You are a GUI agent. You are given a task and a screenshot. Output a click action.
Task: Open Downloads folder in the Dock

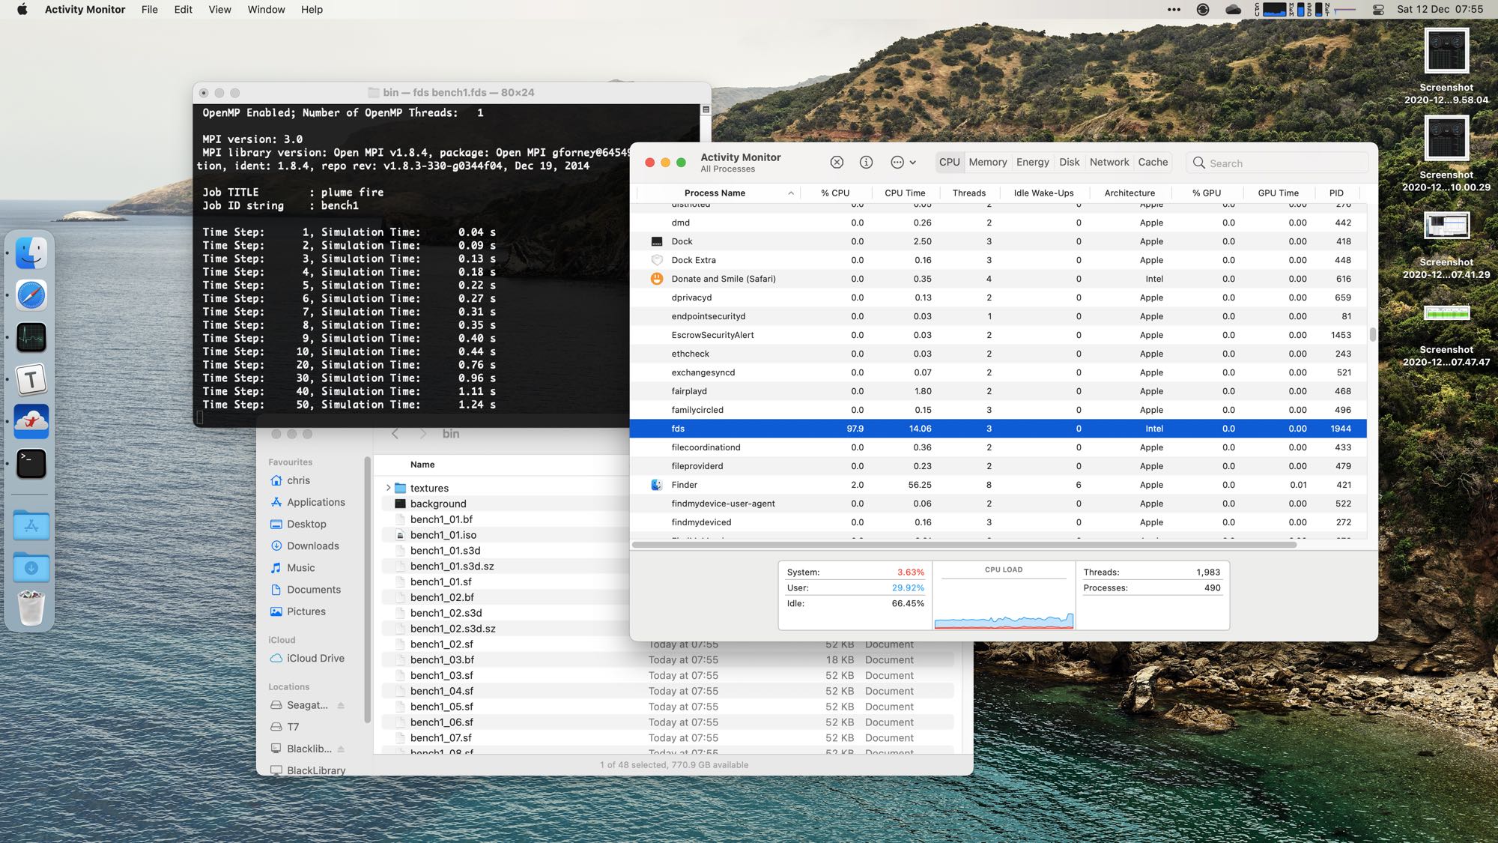tap(31, 567)
